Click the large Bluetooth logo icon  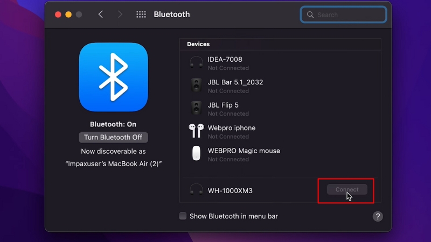click(113, 77)
